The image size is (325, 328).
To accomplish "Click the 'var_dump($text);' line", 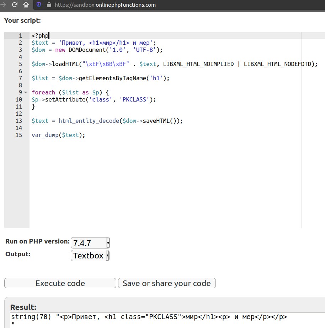I will 58,135.
